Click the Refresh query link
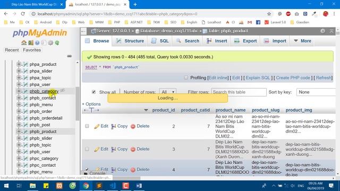Viewport: 340px width, 191px height. click(324, 78)
